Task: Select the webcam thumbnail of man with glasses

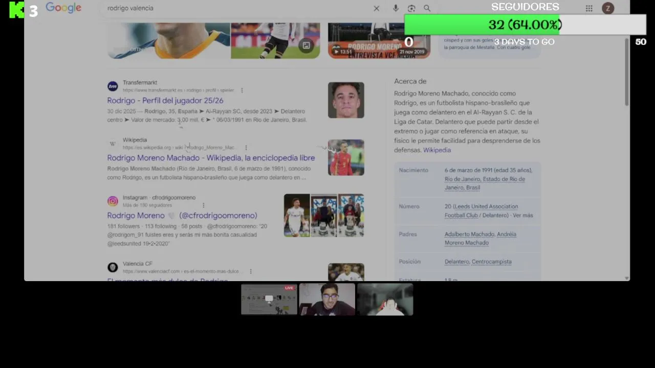Action: click(327, 300)
